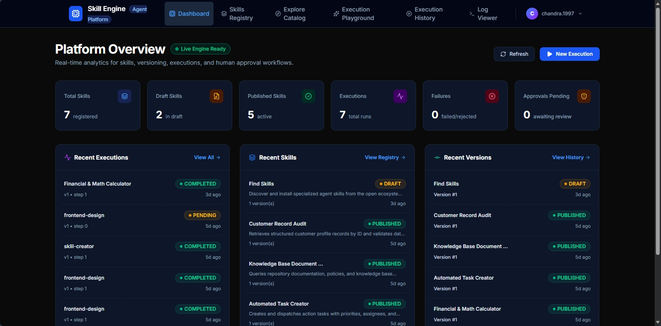The width and height of the screenshot is (661, 326).
Task: Click the DRAFT badge in Recent Versions
Action: pos(575,184)
